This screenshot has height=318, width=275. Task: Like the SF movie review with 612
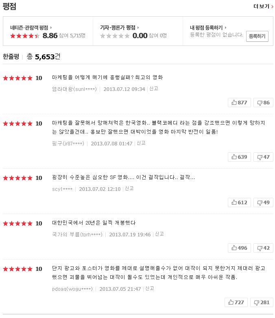click(239, 202)
